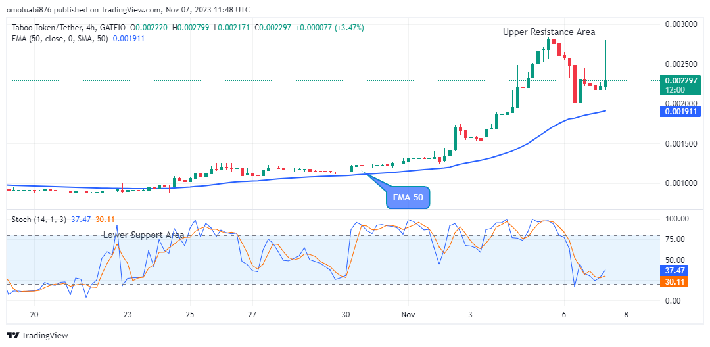The height and width of the screenshot is (347, 710).
Task: Open the EMA (50, close, 0, SMA, 50) legend
Action: click(59, 39)
